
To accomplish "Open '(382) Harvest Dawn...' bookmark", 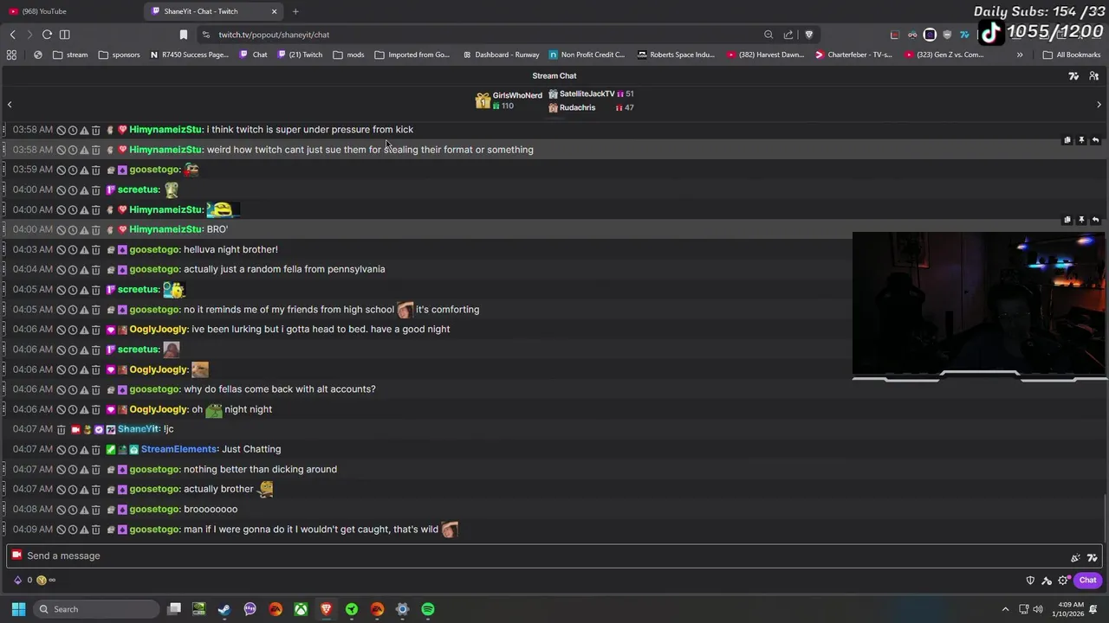I will [766, 55].
